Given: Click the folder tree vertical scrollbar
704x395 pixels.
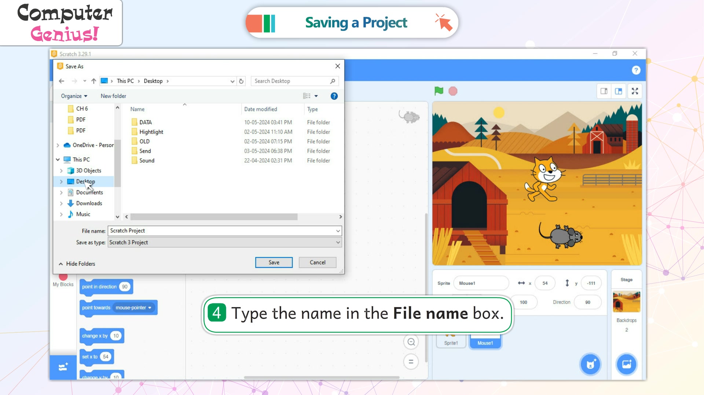Looking at the screenshot, I should (117, 163).
